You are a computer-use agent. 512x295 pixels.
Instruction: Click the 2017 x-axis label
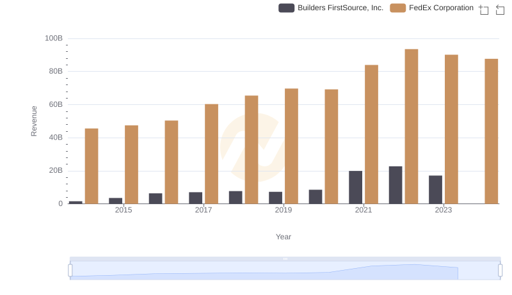click(x=204, y=210)
